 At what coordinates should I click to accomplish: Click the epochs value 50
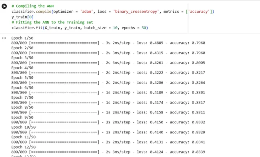(144, 28)
